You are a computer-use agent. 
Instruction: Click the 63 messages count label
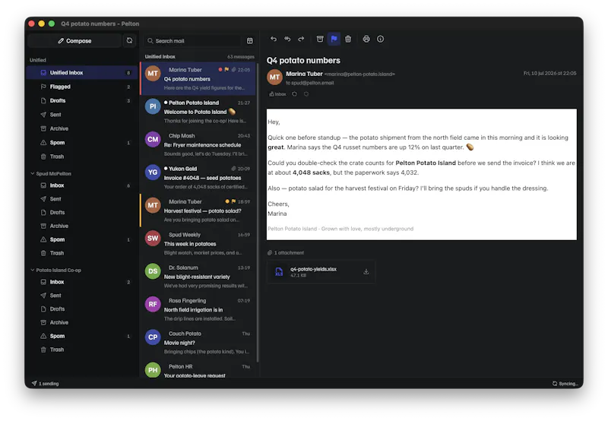(x=241, y=56)
